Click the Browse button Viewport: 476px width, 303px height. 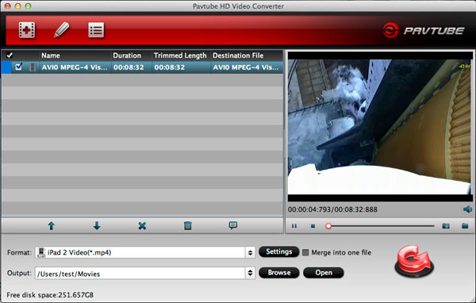tap(278, 273)
